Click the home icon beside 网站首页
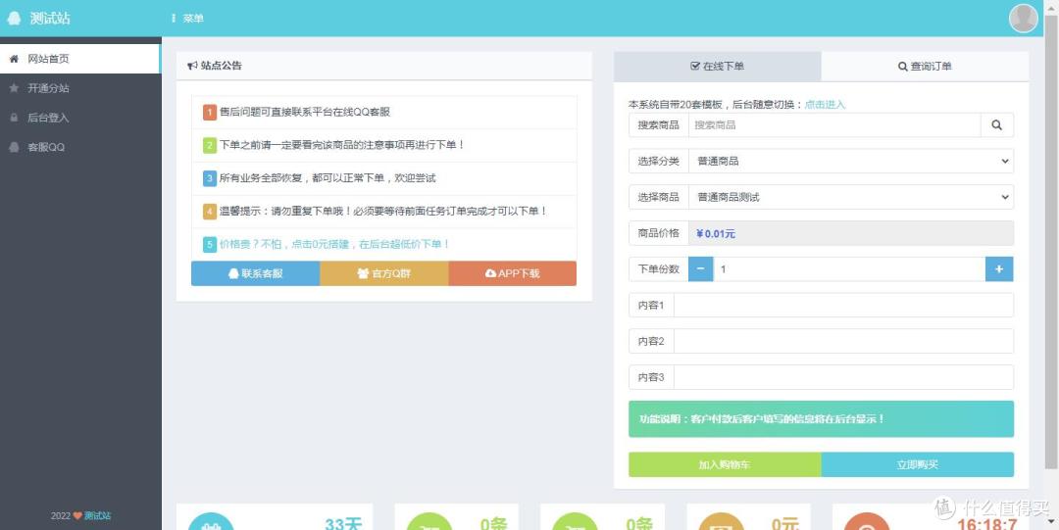Viewport: 1059px width, 530px height. tap(14, 59)
